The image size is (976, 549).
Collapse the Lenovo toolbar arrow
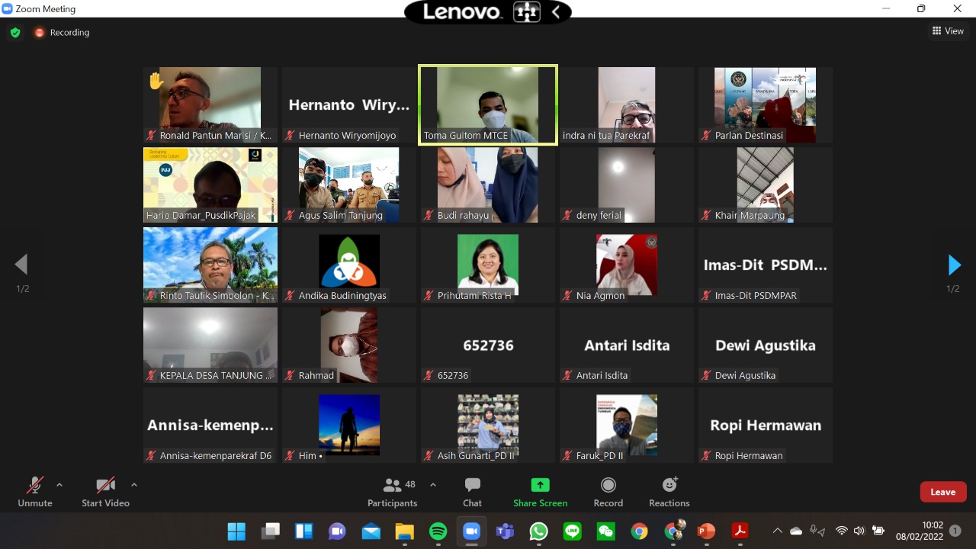pyautogui.click(x=556, y=11)
